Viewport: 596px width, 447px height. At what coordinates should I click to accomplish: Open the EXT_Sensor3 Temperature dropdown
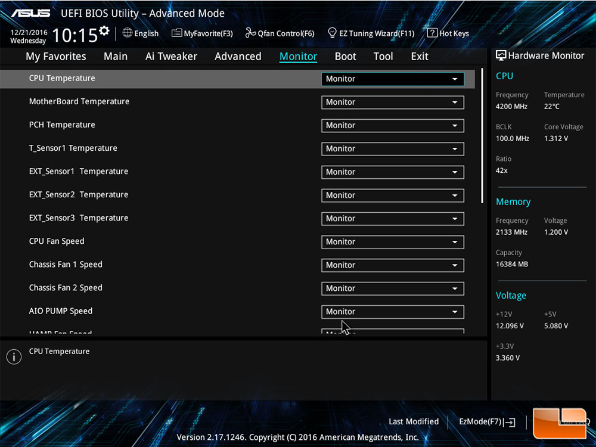(393, 219)
